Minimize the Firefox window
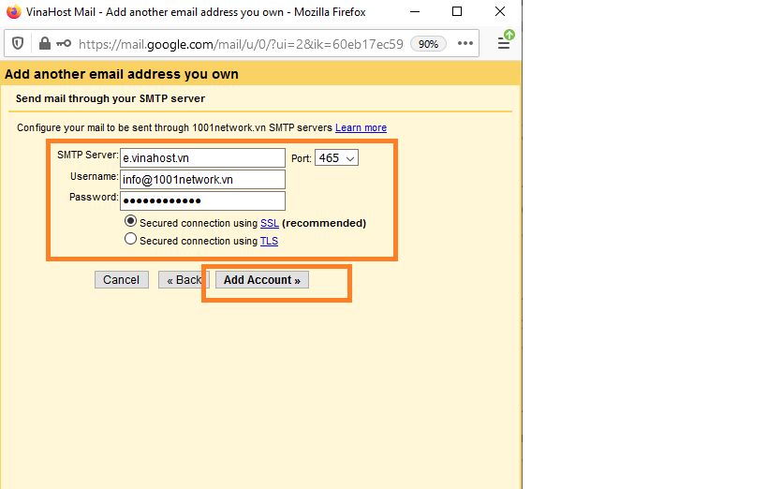This screenshot has height=489, width=767. 415,12
